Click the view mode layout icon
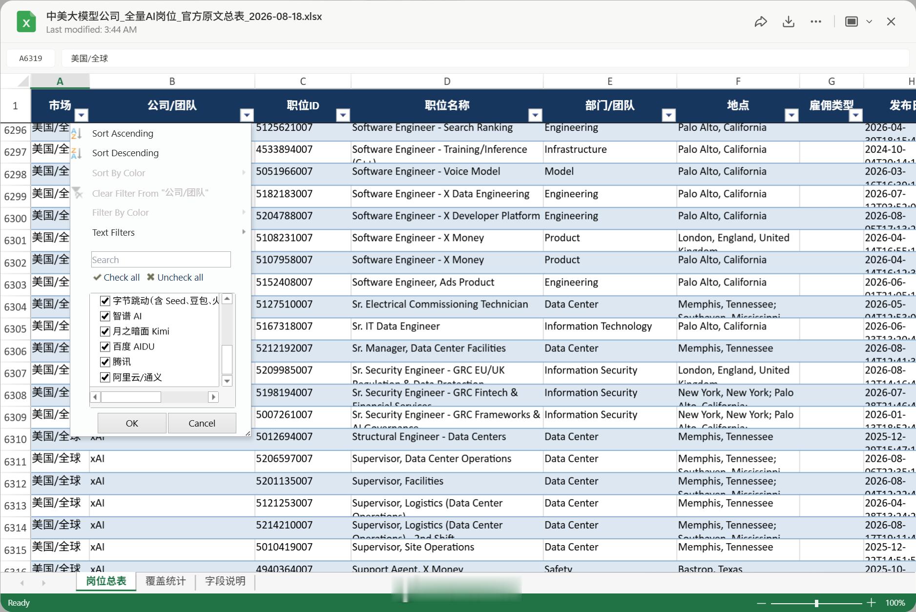Viewport: 916px width, 612px height. tap(852, 21)
